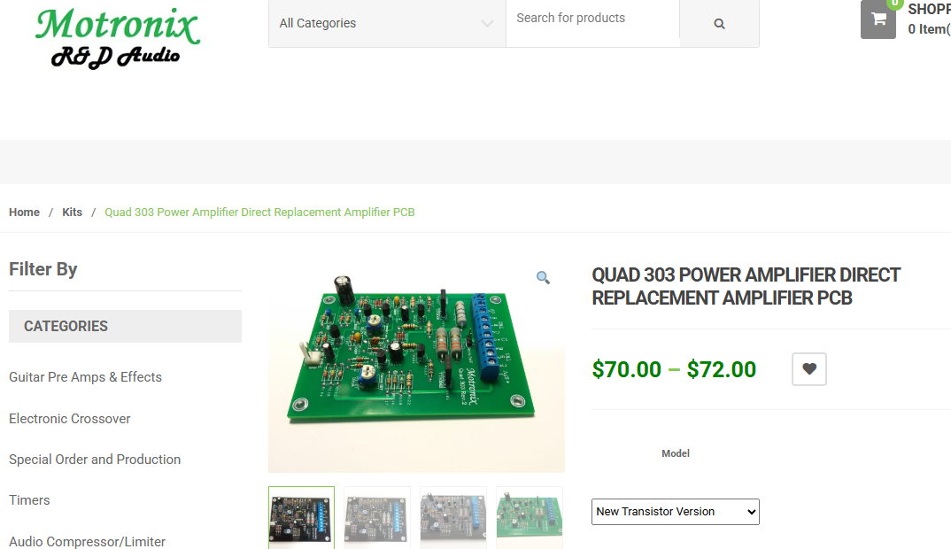Click the current page breadcrumb text

(259, 213)
